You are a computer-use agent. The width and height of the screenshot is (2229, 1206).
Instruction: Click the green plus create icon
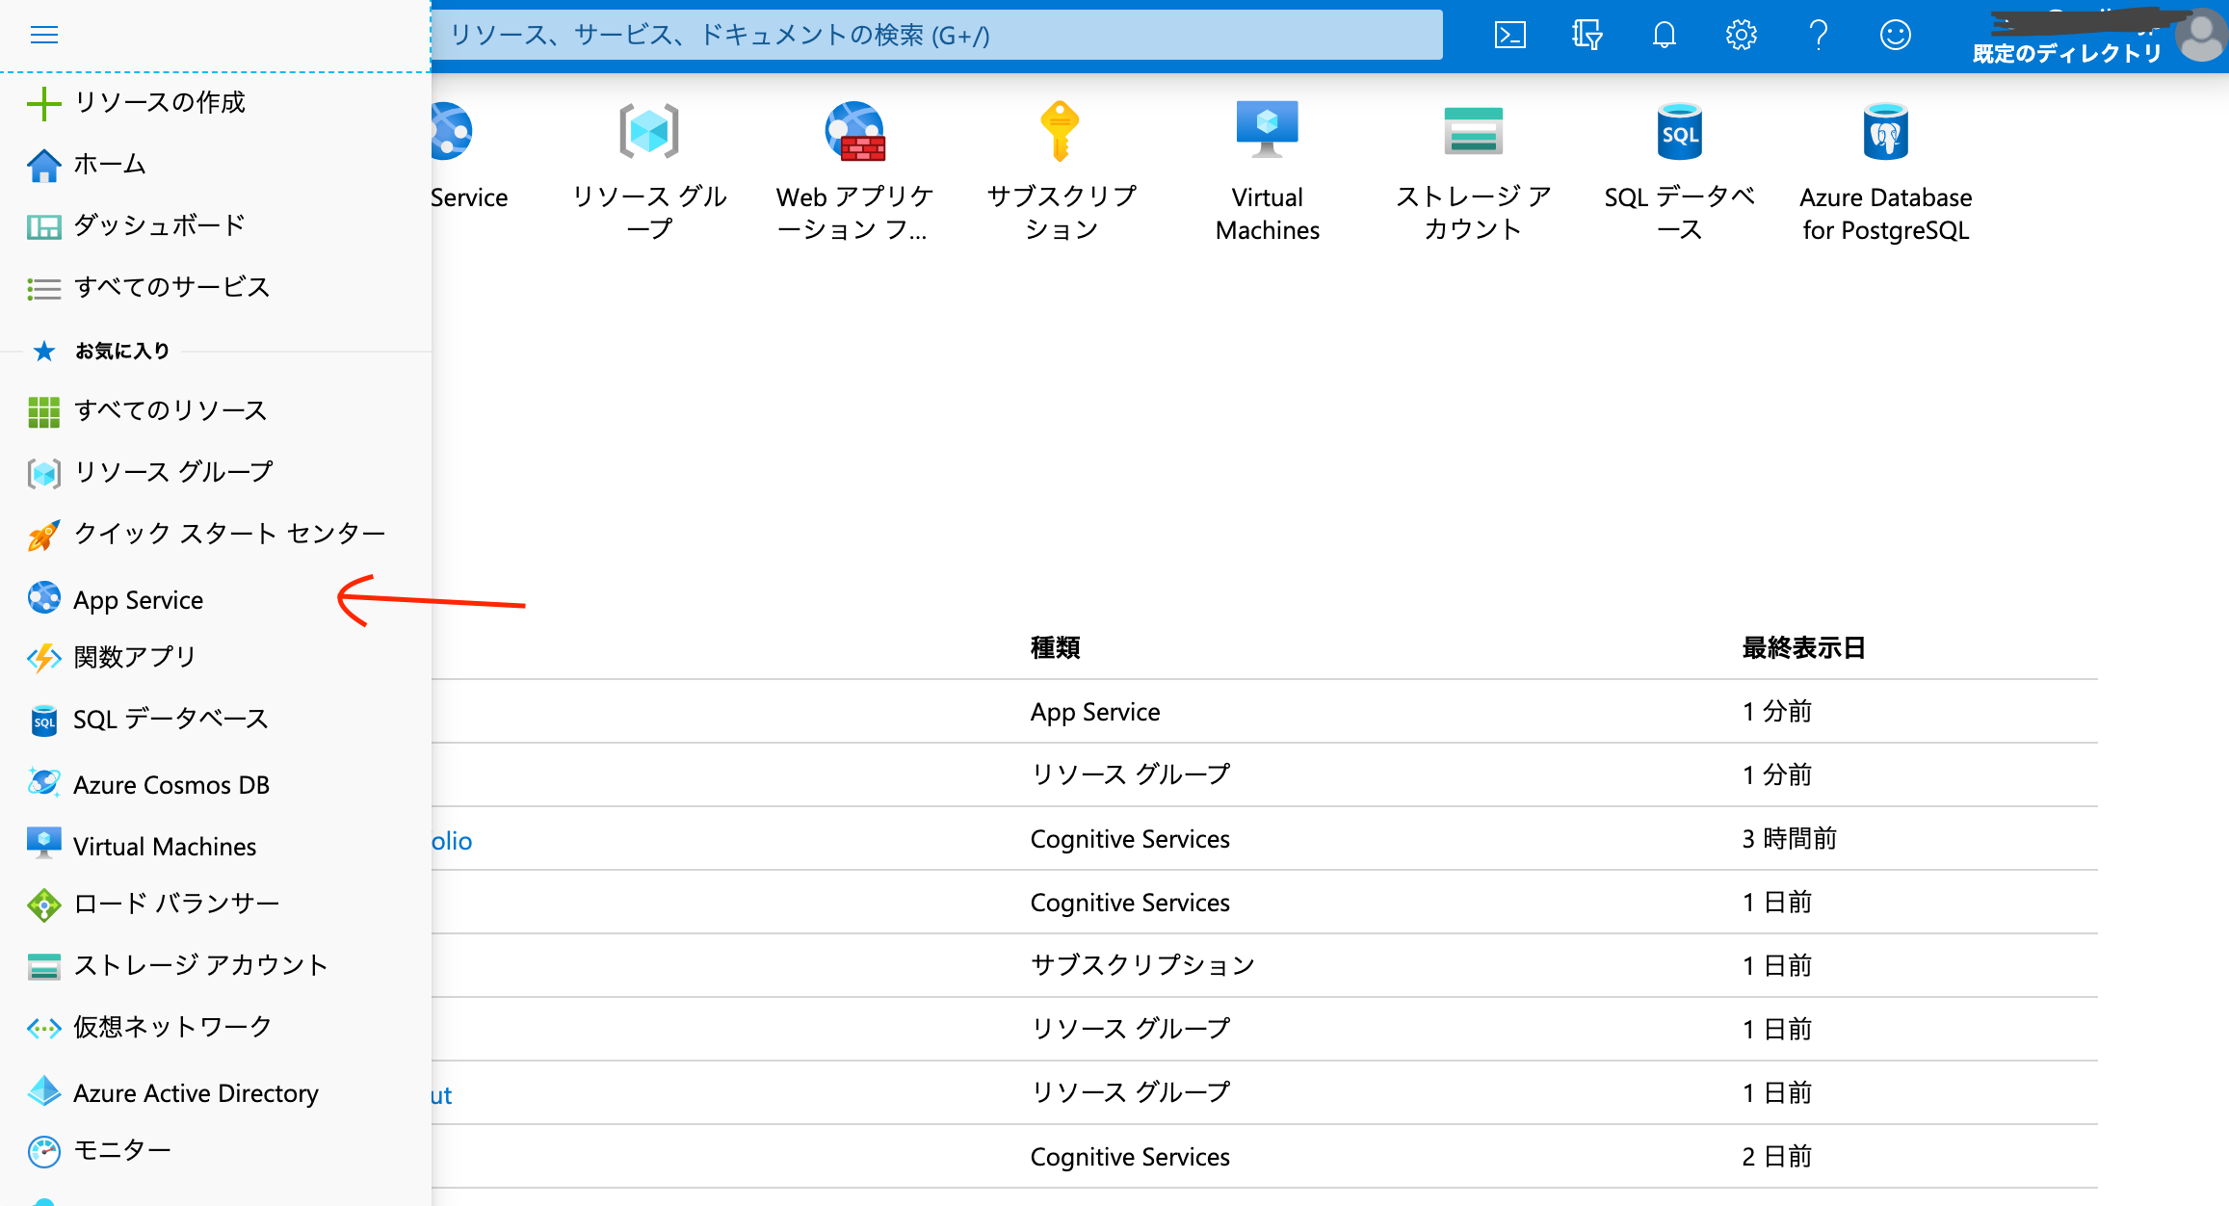[x=44, y=103]
